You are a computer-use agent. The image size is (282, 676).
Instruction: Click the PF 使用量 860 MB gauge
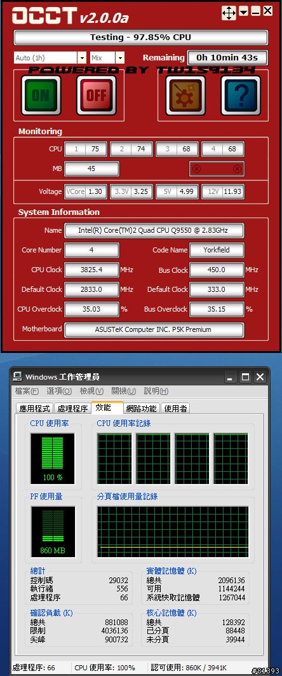coord(53,532)
